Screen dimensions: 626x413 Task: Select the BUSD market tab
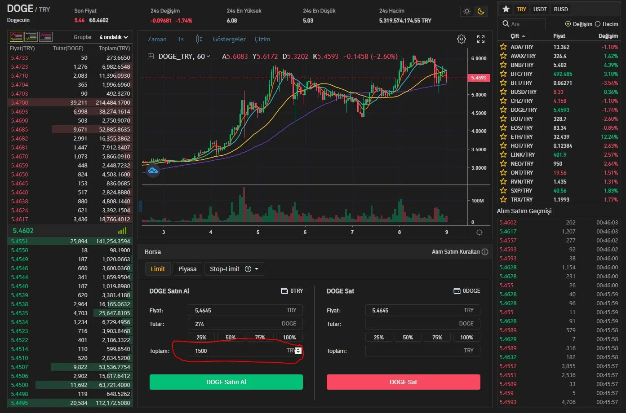561,9
